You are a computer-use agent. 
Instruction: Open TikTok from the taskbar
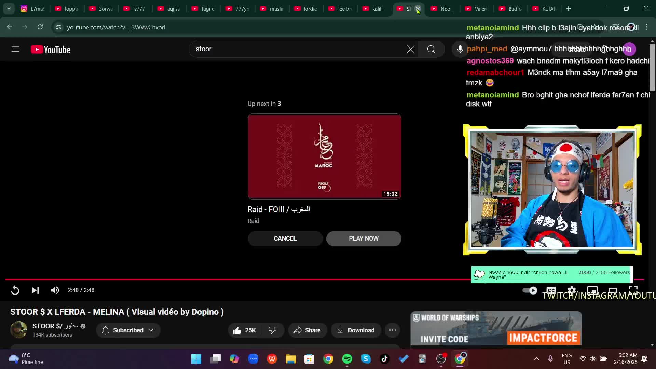[x=385, y=359]
